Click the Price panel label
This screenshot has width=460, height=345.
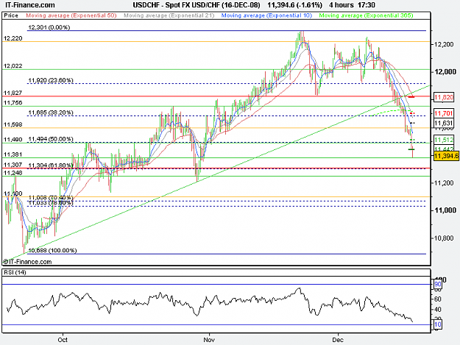tap(11, 15)
